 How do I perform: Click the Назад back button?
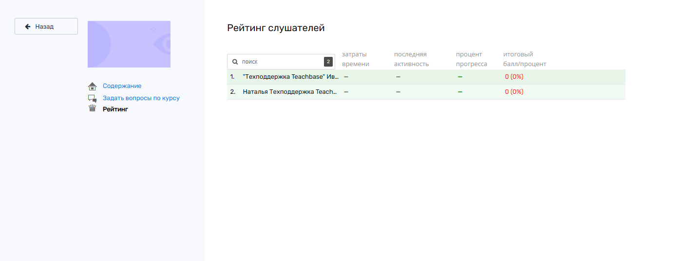pyautogui.click(x=46, y=26)
